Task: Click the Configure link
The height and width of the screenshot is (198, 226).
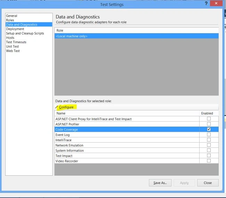Action: click(66, 107)
